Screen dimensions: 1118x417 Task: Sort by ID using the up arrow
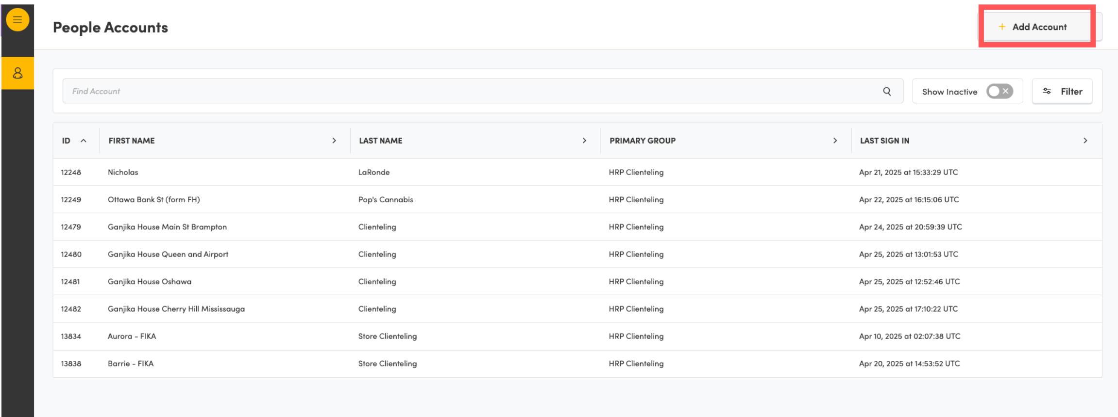point(84,141)
